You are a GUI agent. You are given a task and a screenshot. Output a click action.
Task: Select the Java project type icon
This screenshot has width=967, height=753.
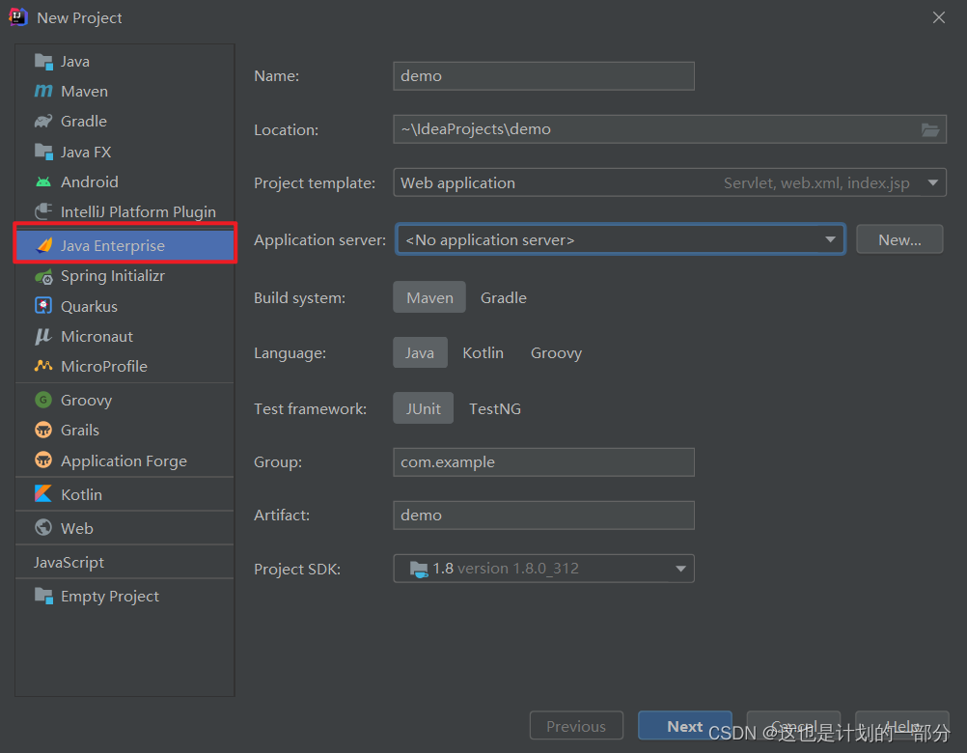pos(43,62)
